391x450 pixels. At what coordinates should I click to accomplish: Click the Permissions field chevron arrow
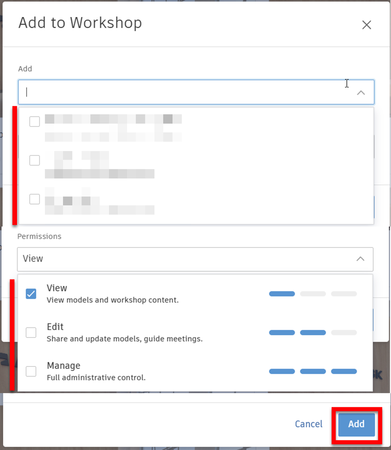[360, 259]
